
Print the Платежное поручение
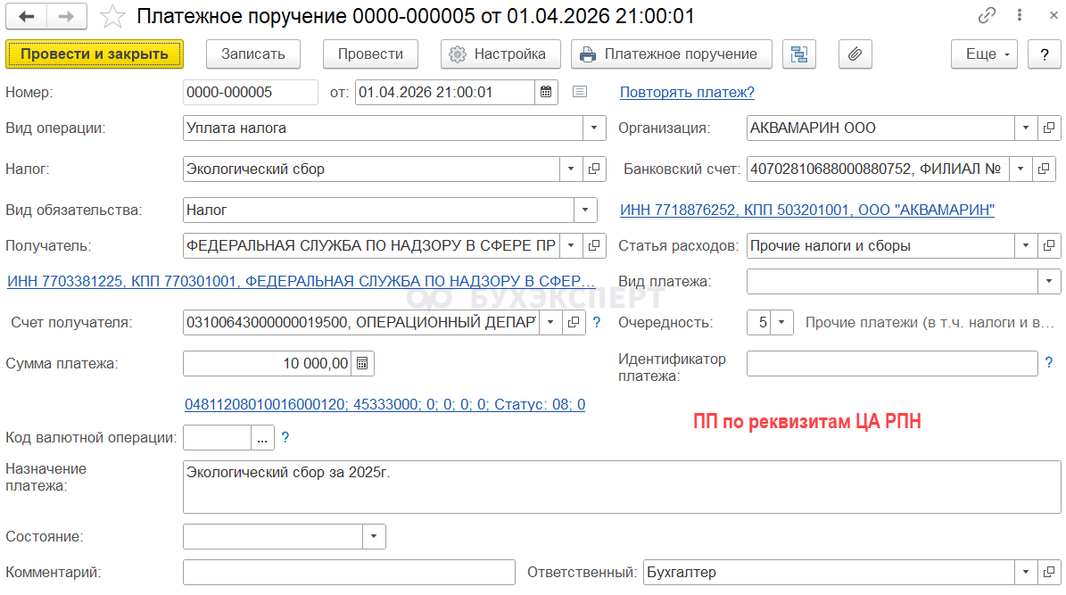pyautogui.click(x=672, y=54)
